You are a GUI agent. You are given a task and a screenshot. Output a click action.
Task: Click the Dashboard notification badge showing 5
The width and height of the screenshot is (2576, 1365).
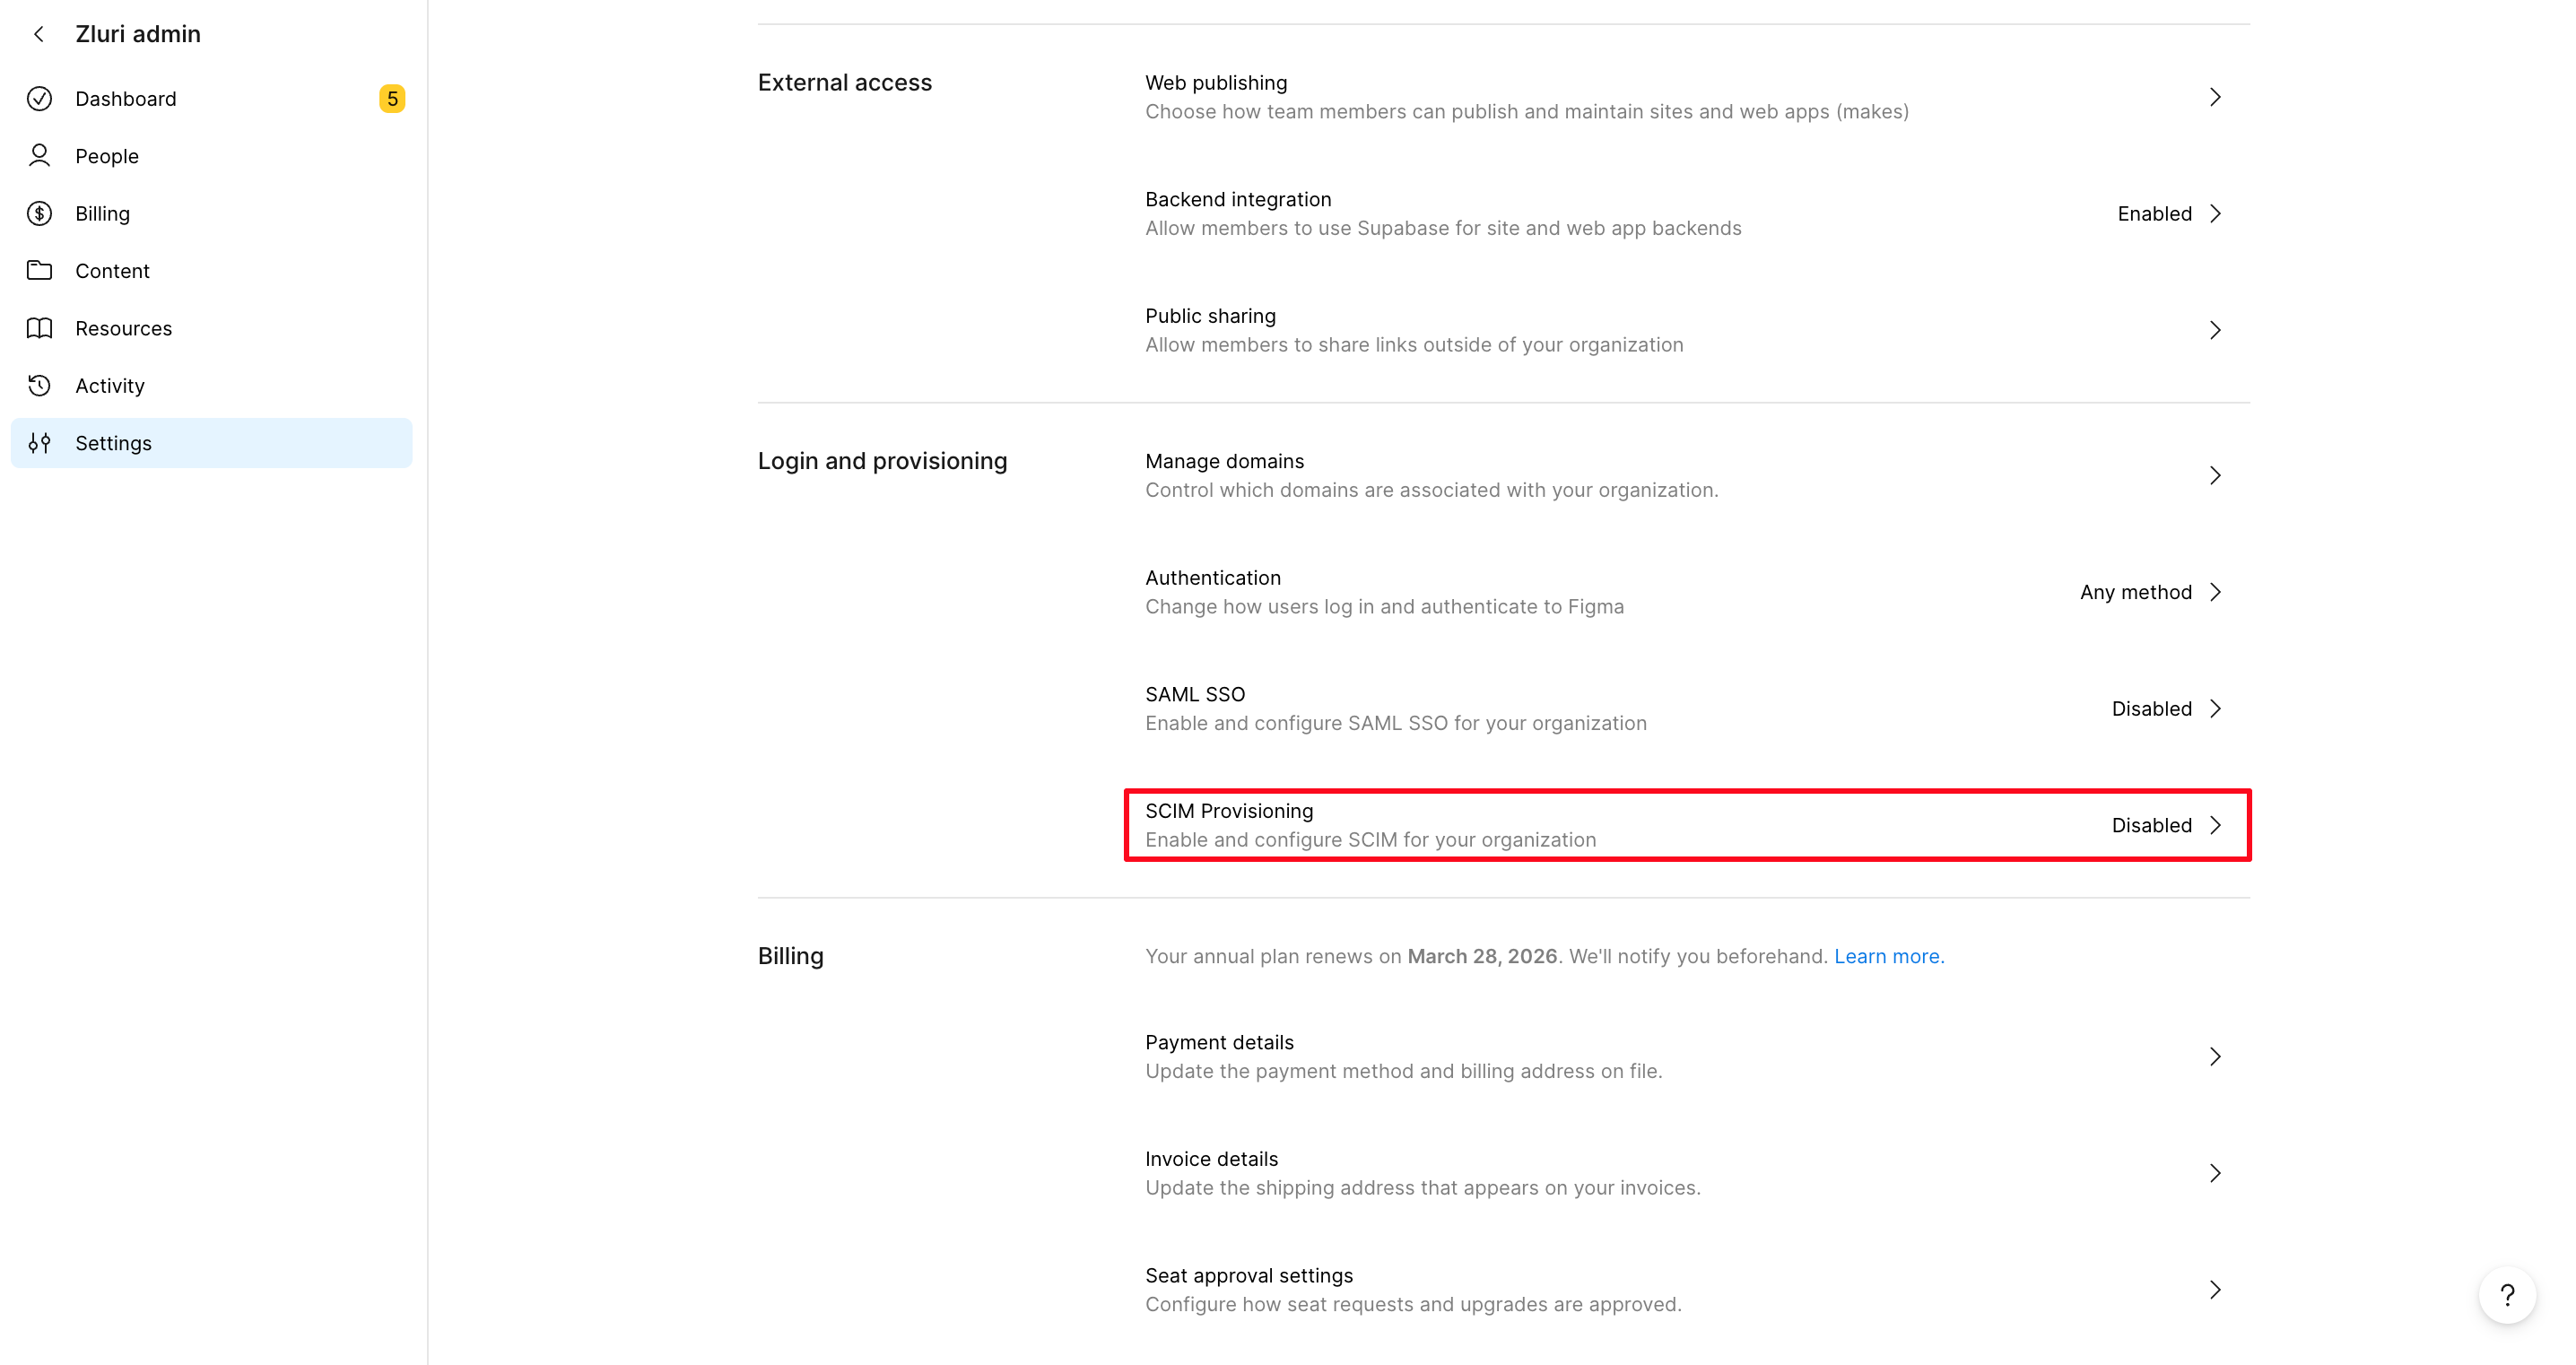(x=392, y=98)
